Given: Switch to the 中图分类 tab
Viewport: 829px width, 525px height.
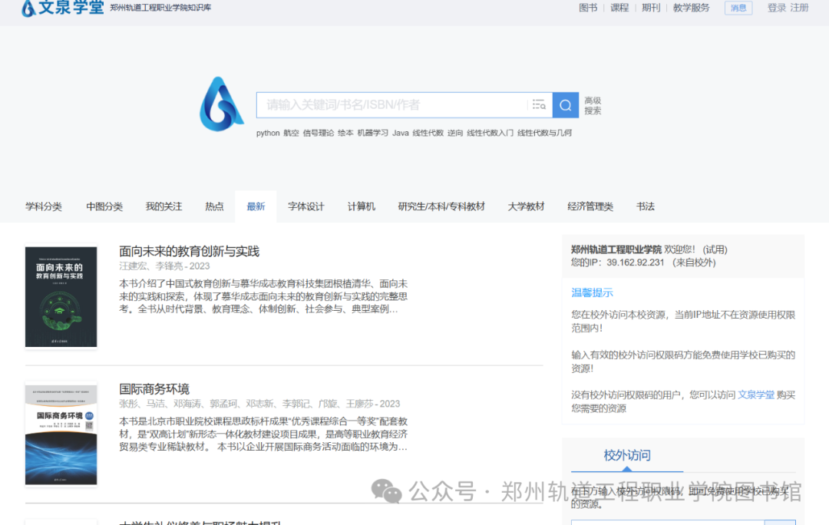Looking at the screenshot, I should (x=104, y=206).
